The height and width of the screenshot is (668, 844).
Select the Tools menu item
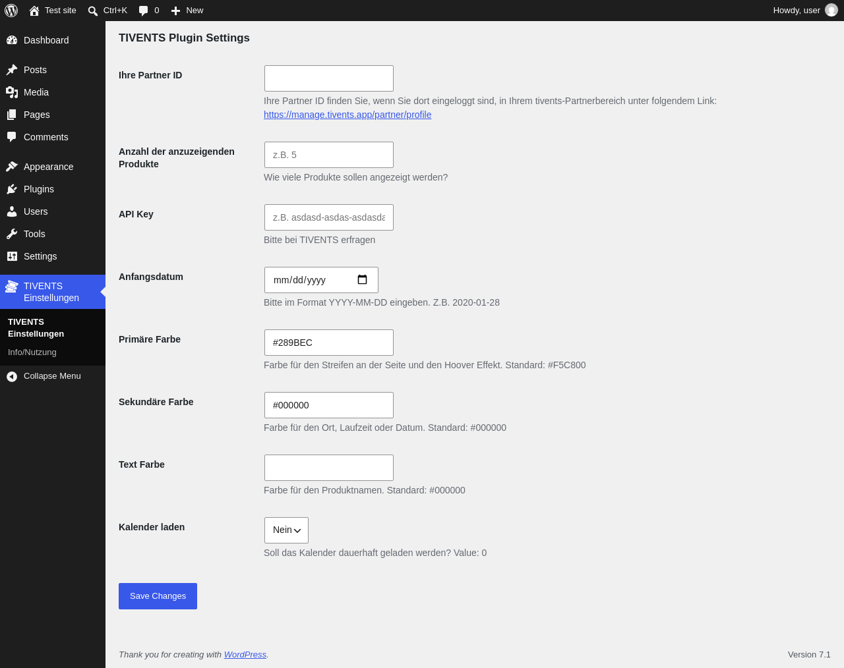(53, 234)
